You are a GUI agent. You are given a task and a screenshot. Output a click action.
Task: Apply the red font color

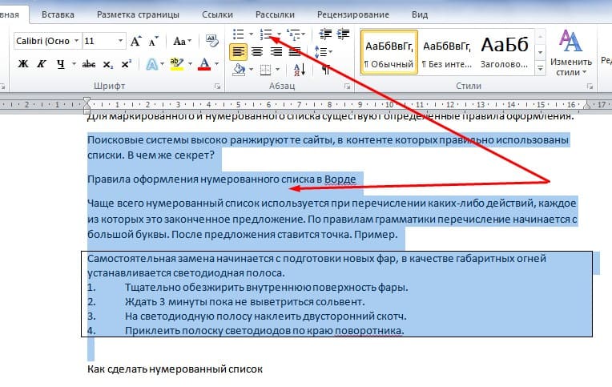click(204, 64)
